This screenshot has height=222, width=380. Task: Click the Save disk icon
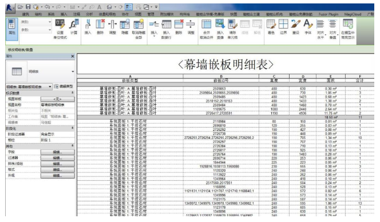[x=28, y=7]
